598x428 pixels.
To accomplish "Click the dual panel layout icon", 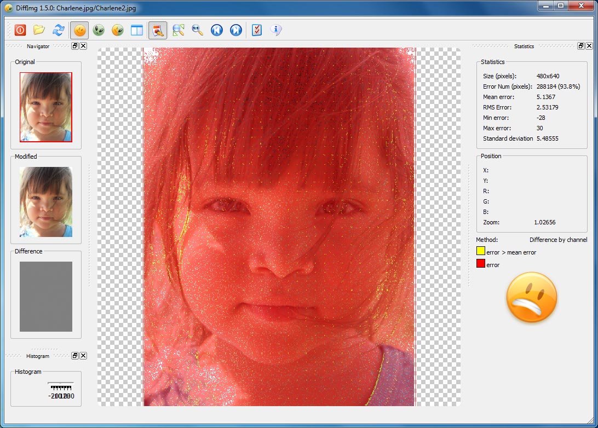I will coord(136,30).
